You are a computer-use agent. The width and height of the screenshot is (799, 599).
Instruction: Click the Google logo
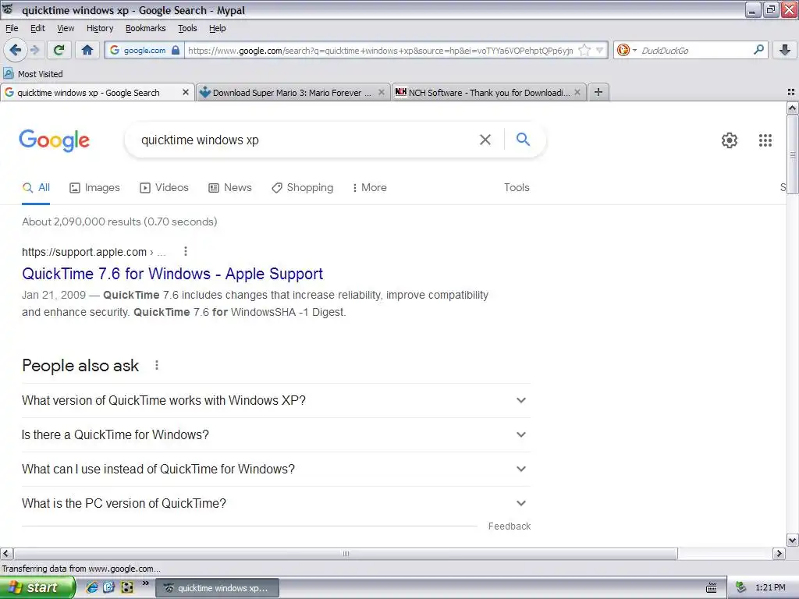point(54,140)
